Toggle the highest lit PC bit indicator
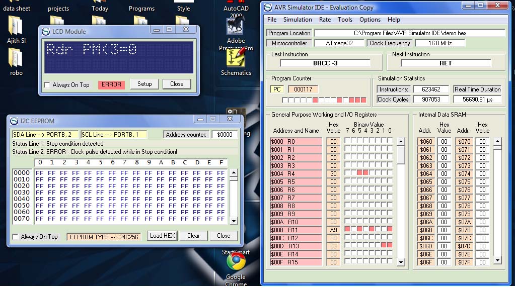The width and height of the screenshot is (515, 288). tap(315, 100)
